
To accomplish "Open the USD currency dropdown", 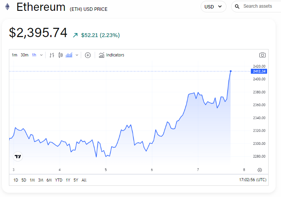I will coord(213,7).
